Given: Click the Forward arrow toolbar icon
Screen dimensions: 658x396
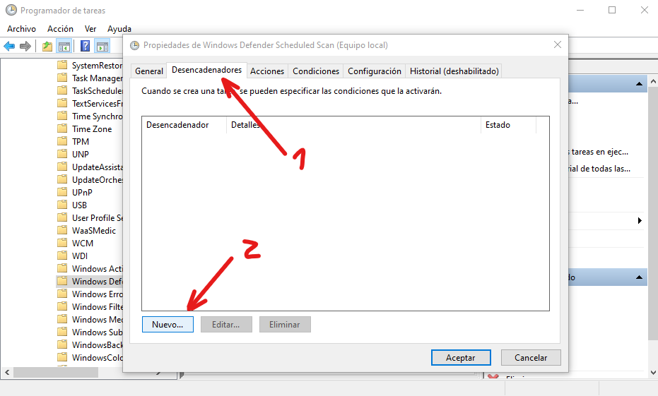Looking at the screenshot, I should tap(25, 46).
